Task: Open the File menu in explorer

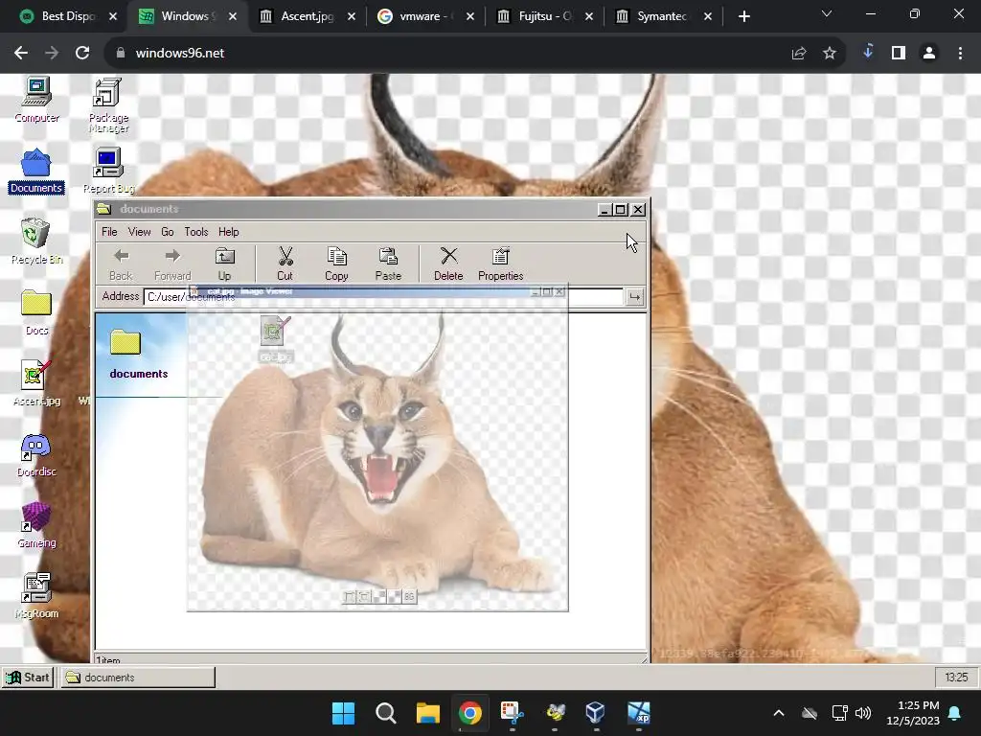Action: point(109,232)
